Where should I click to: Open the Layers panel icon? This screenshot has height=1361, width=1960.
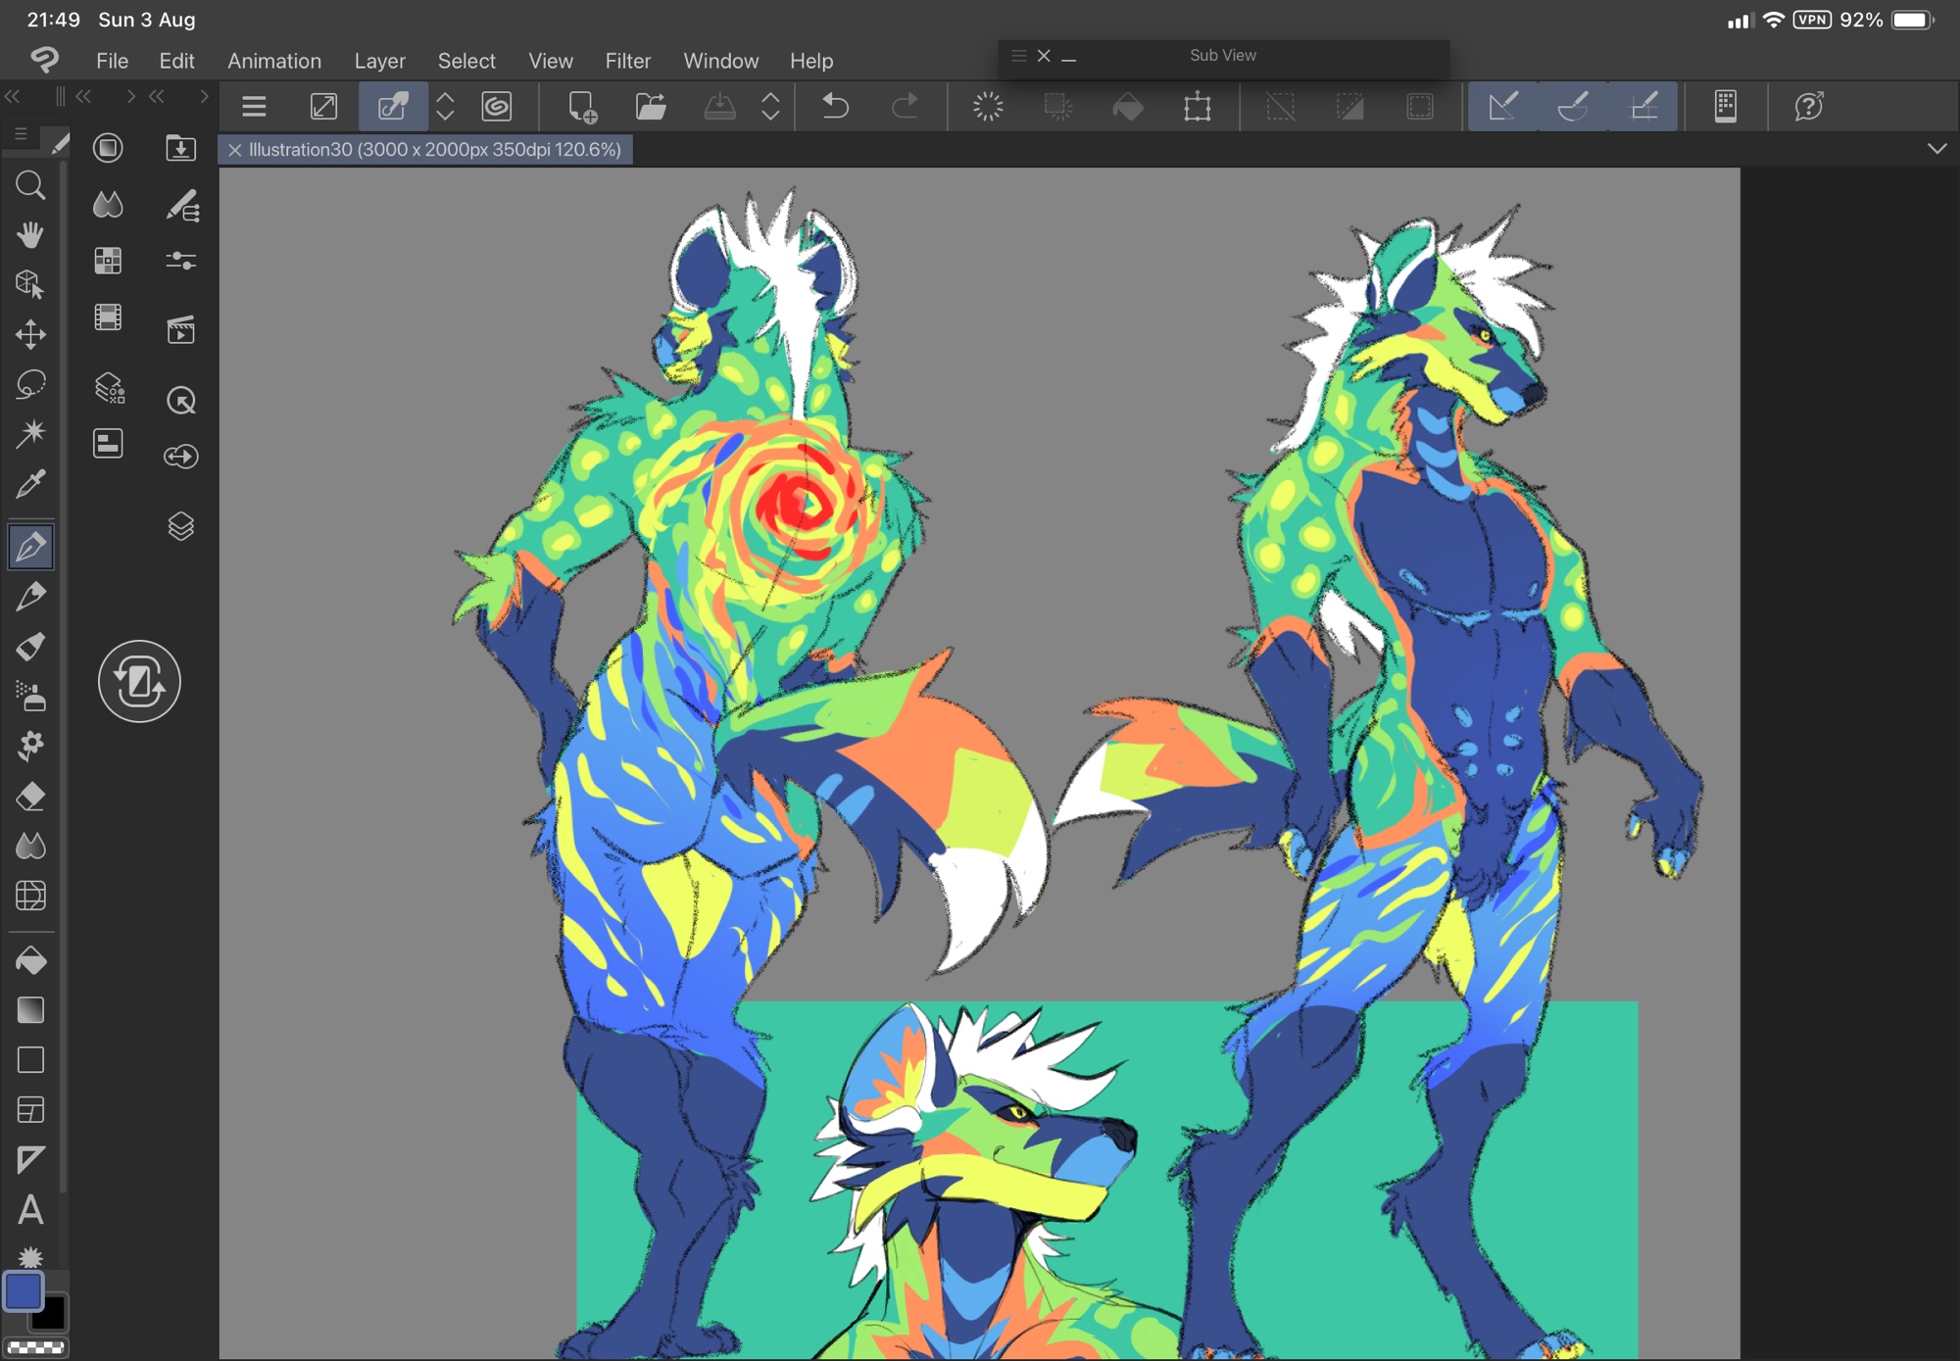click(181, 527)
